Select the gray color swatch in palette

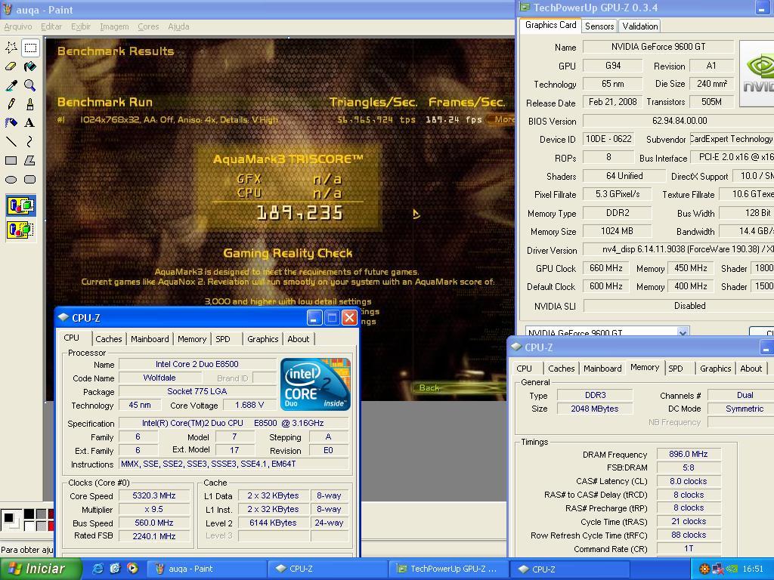41,514
